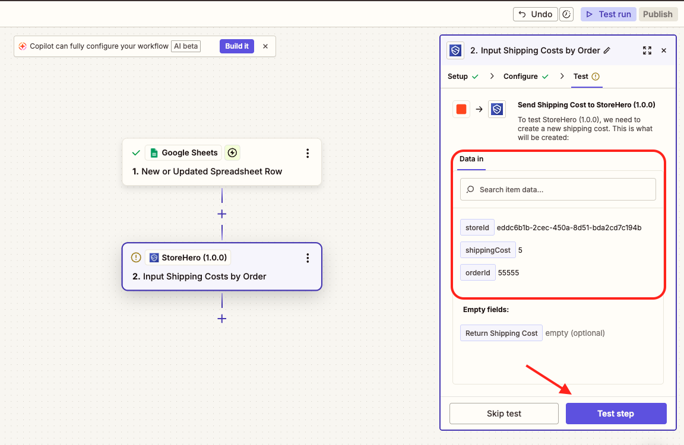Open the three-dot menu on the Google Sheets step
The height and width of the screenshot is (445, 684).
point(308,153)
